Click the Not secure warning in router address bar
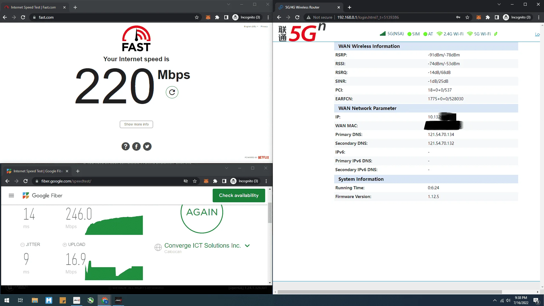 click(x=319, y=17)
